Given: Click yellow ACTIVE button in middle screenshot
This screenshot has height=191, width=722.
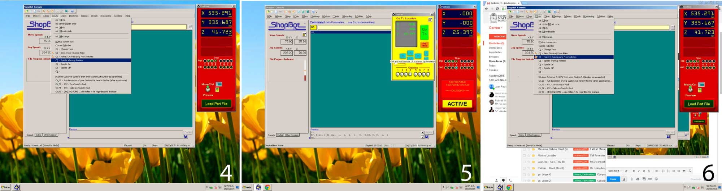Looking at the screenshot, I should [457, 104].
